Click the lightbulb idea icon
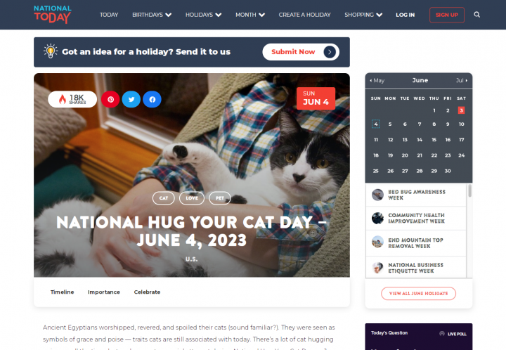The image size is (506, 350). pyautogui.click(x=51, y=51)
